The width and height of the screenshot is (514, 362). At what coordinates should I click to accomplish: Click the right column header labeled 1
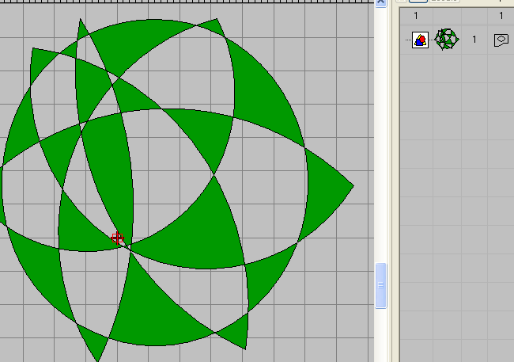pyautogui.click(x=500, y=16)
